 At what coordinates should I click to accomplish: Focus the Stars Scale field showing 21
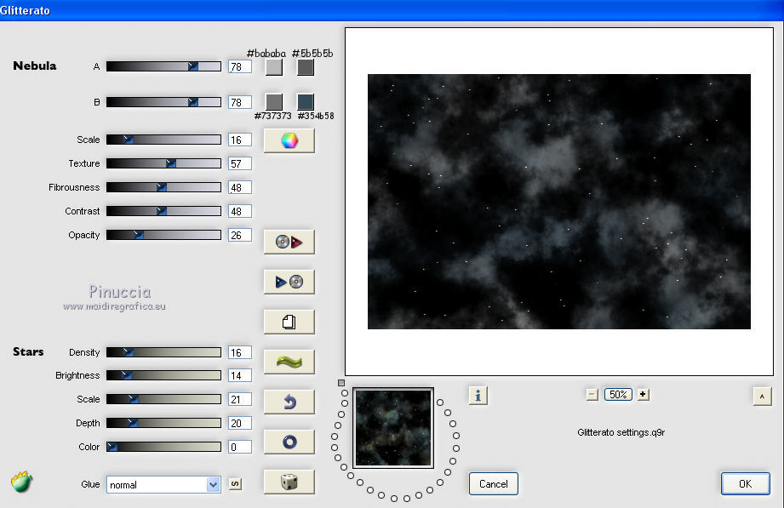click(240, 399)
